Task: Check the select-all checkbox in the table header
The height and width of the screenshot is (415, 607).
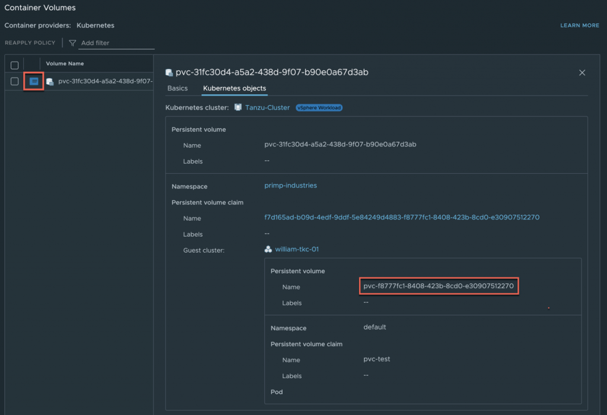Action: tap(14, 63)
